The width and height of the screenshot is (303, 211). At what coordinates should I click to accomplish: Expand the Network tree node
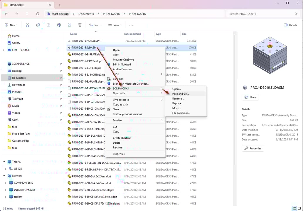coord(4,176)
